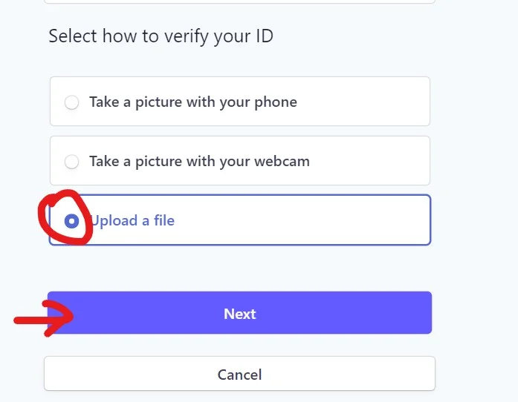Choose 'Take a picture with your phone' label
Screen dimensions: 518x402
(192, 102)
